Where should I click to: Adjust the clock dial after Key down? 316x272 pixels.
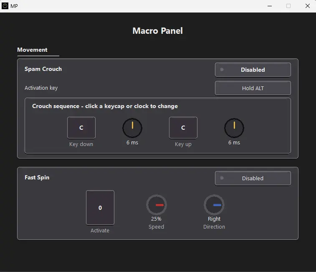point(132,128)
